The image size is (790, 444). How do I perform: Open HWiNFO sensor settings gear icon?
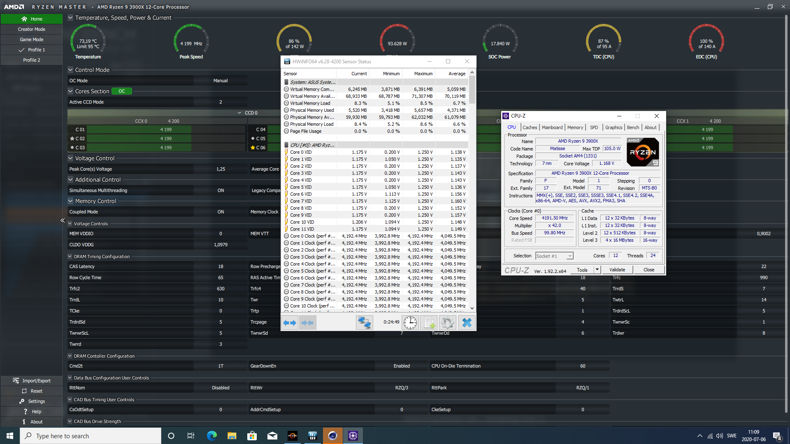tap(448, 323)
